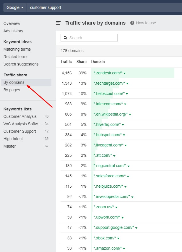Go to Ads history in the sidebar
The height and width of the screenshot is (252, 182).
coord(13,31)
